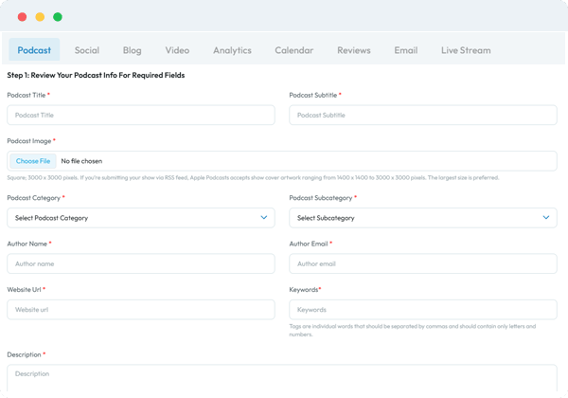The height and width of the screenshot is (398, 568).
Task: Focus the Website url field
Action: 141,310
